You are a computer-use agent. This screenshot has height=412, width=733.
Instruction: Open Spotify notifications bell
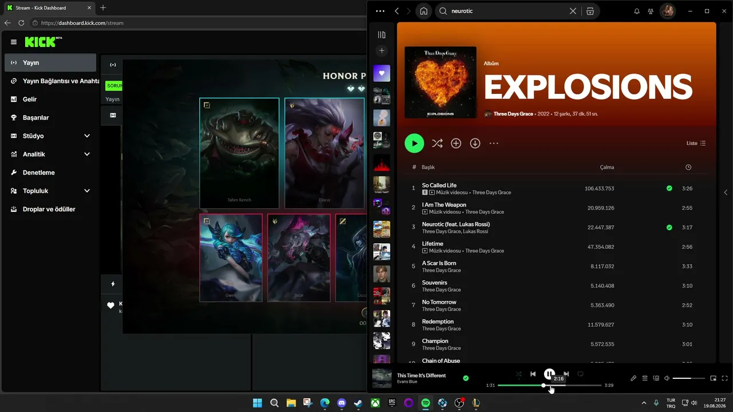click(x=637, y=11)
